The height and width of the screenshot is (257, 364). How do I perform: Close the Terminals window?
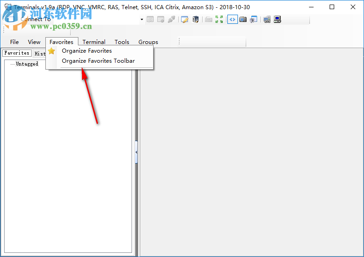[353, 7]
